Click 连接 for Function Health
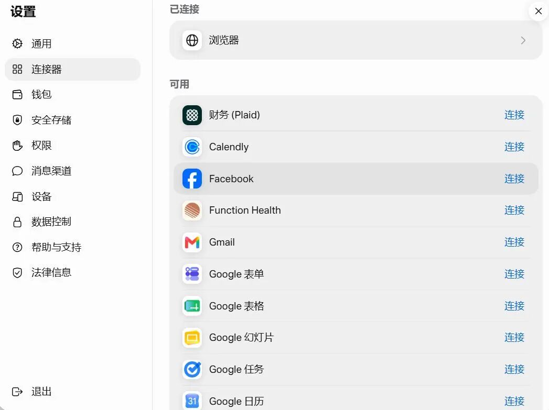Image resolution: width=549 pixels, height=410 pixels. tap(514, 210)
